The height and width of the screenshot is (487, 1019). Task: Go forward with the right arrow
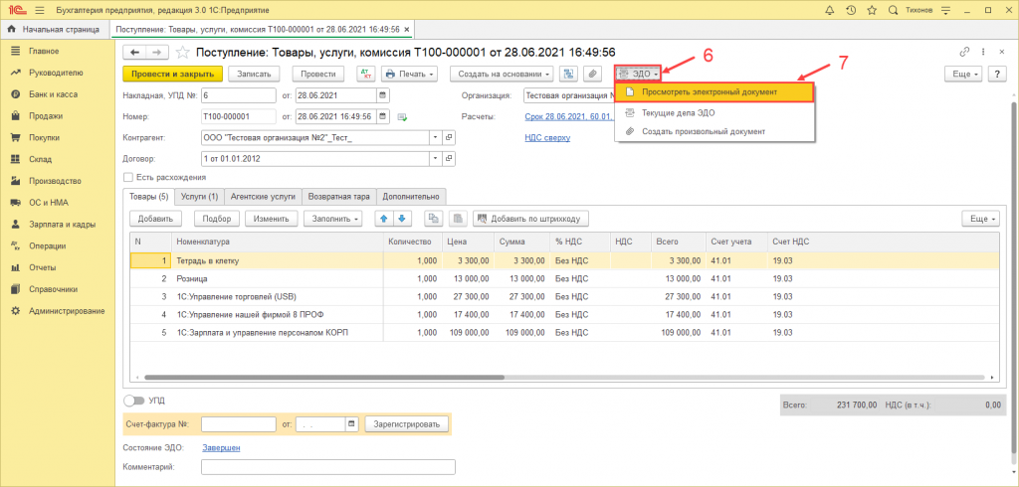157,53
